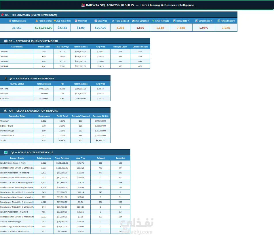
Task: Select the London St Pancras → Leicester route
Action: pos(14,231)
